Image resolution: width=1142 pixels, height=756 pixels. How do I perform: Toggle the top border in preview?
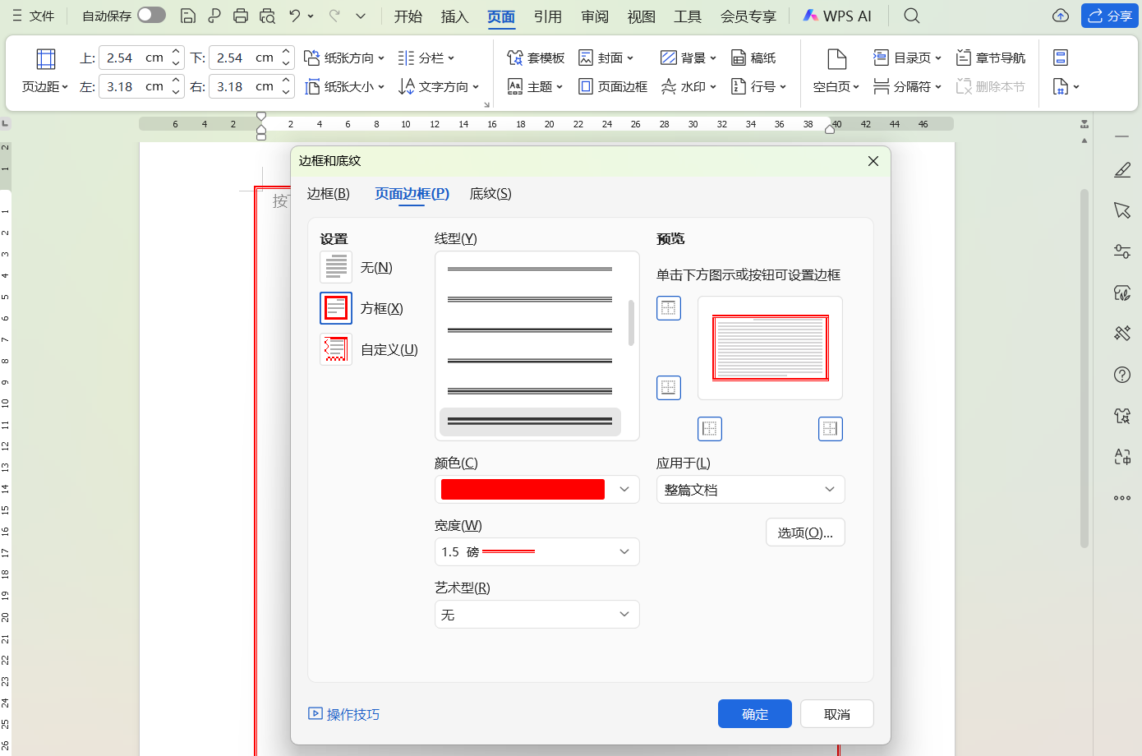(669, 308)
